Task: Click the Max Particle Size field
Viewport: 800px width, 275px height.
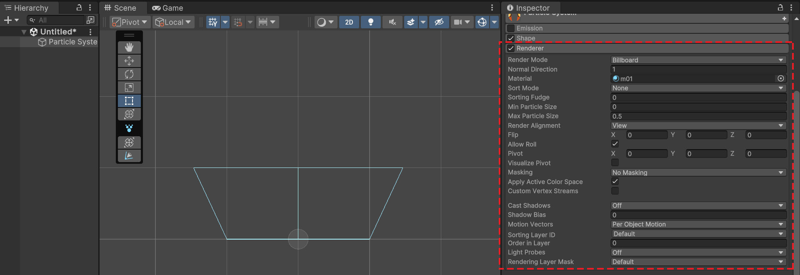Action: pos(698,116)
